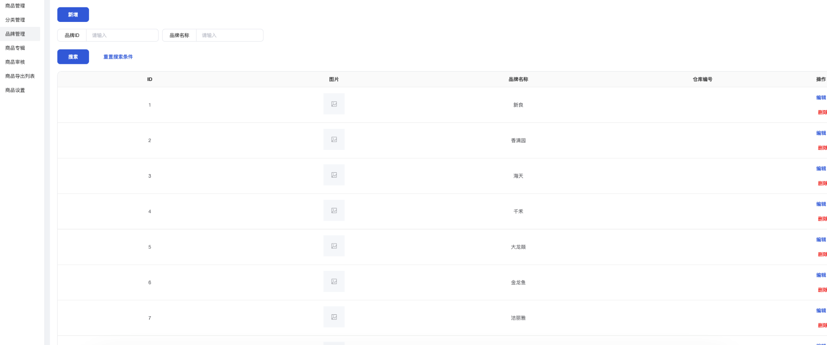Image resolution: width=827 pixels, height=345 pixels.
Task: Click the image icon in 洁丽雅 row
Action: (334, 317)
